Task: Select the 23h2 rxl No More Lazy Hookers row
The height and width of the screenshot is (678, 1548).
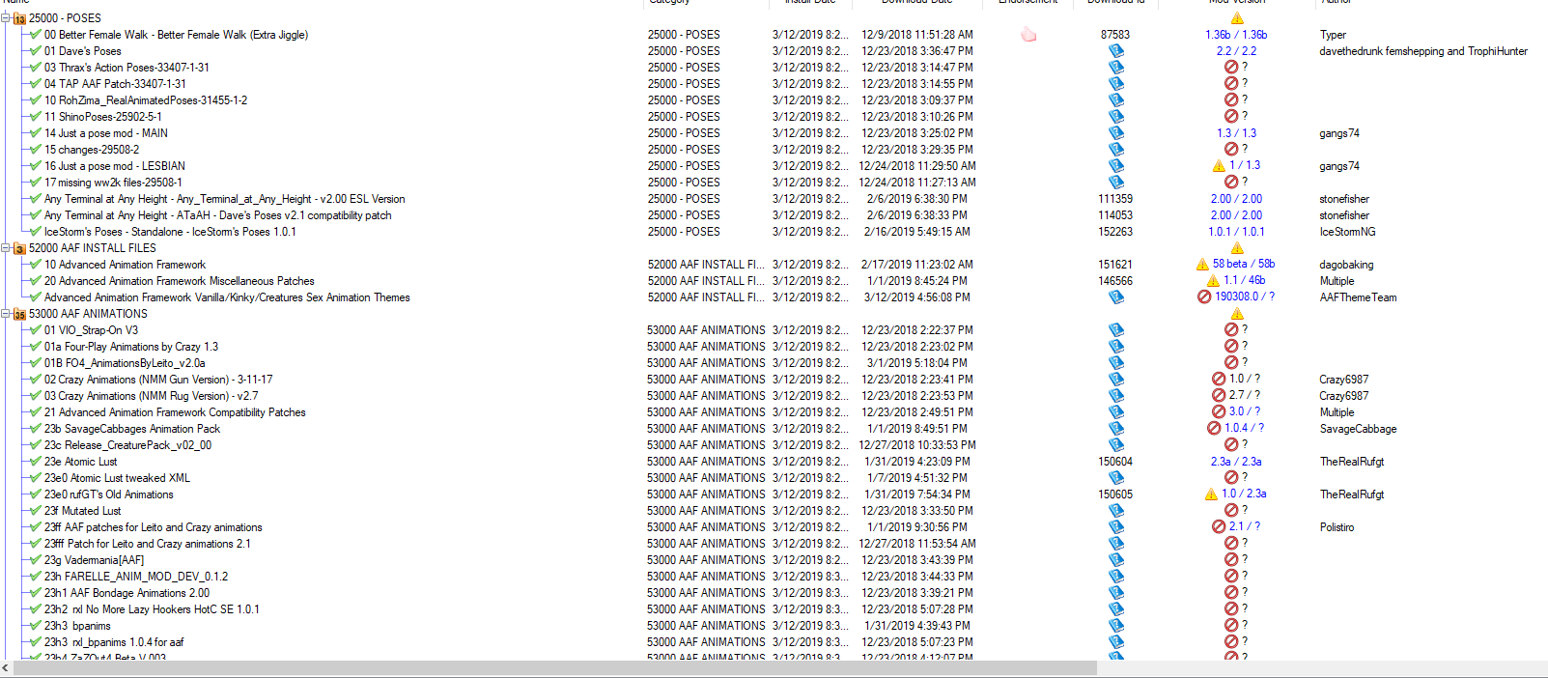Action: click(x=152, y=609)
